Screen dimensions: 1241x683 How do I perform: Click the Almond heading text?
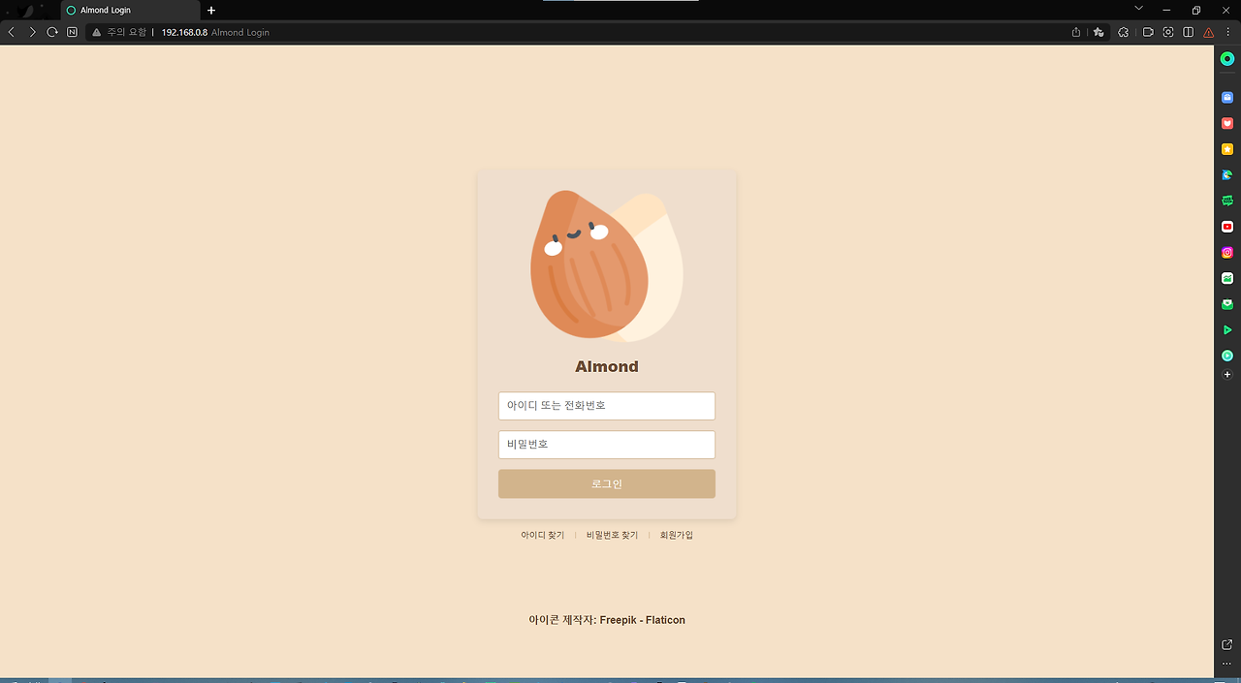click(x=607, y=366)
